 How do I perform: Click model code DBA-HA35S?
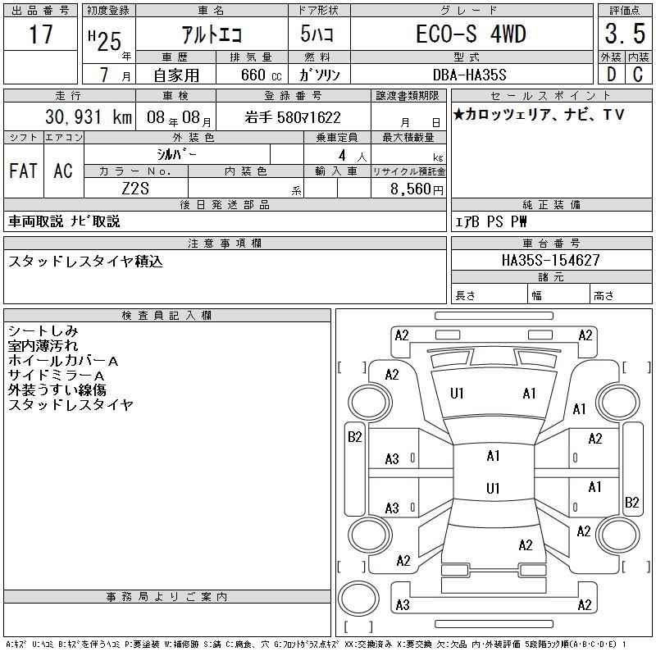pos(469,75)
